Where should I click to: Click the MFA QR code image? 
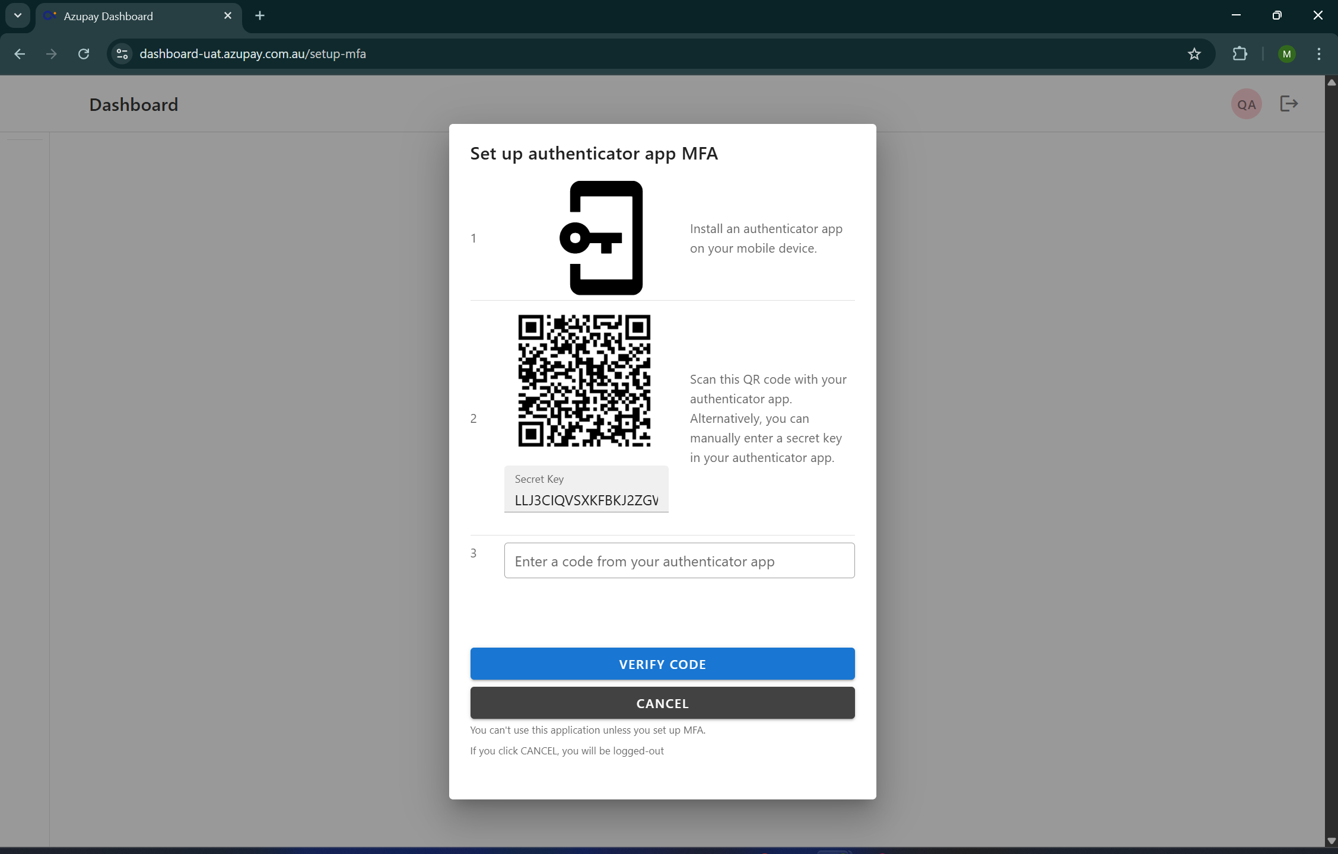click(x=584, y=381)
